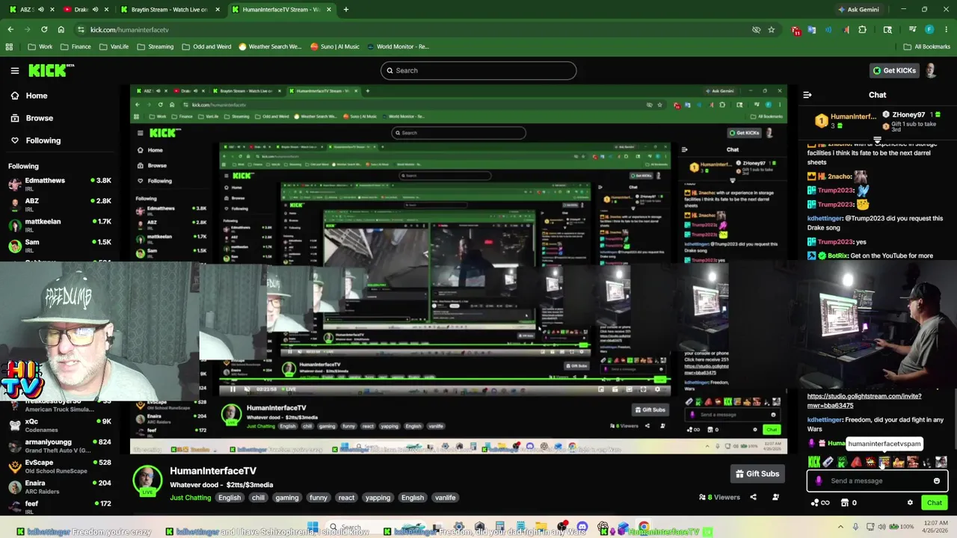Click the Send a message chat field

click(x=877, y=481)
